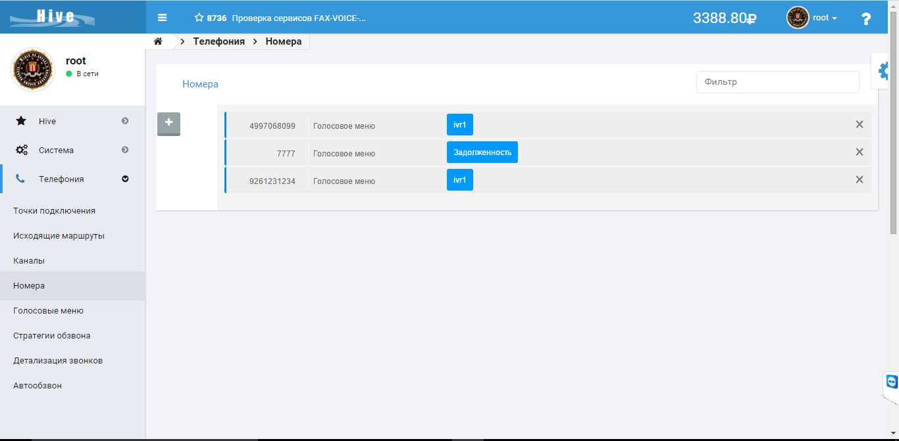Expand Система menu arrow
899x441 pixels.
tap(125, 150)
